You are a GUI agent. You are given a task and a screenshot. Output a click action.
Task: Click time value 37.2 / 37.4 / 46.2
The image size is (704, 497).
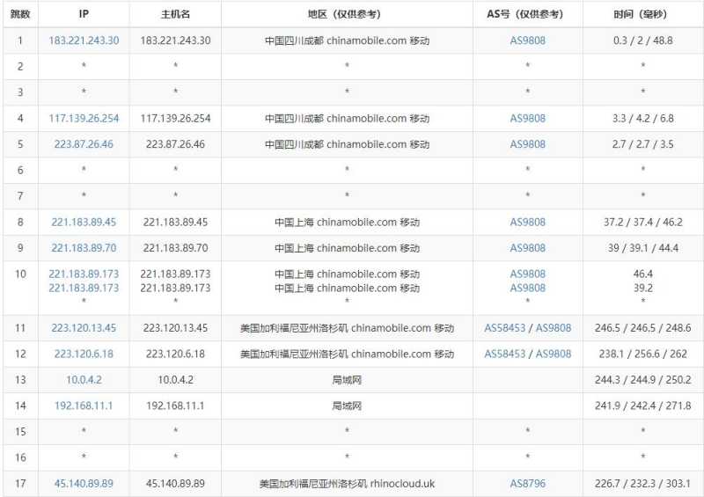point(643,223)
